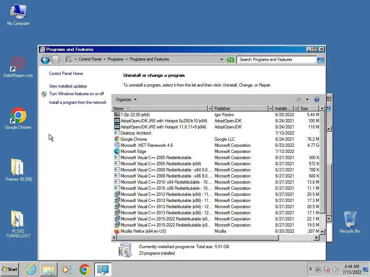Click the Control Panel taskbar button
Viewport: 370px width, 277px height.
tap(103, 269)
